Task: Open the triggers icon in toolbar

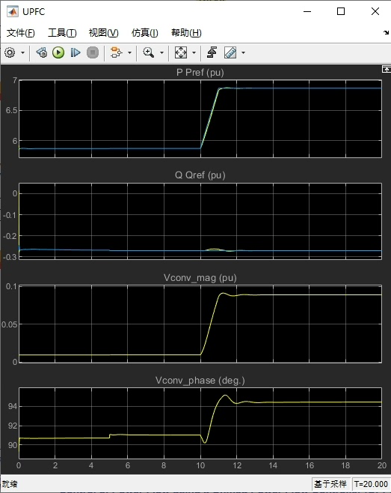Action: coord(212,52)
